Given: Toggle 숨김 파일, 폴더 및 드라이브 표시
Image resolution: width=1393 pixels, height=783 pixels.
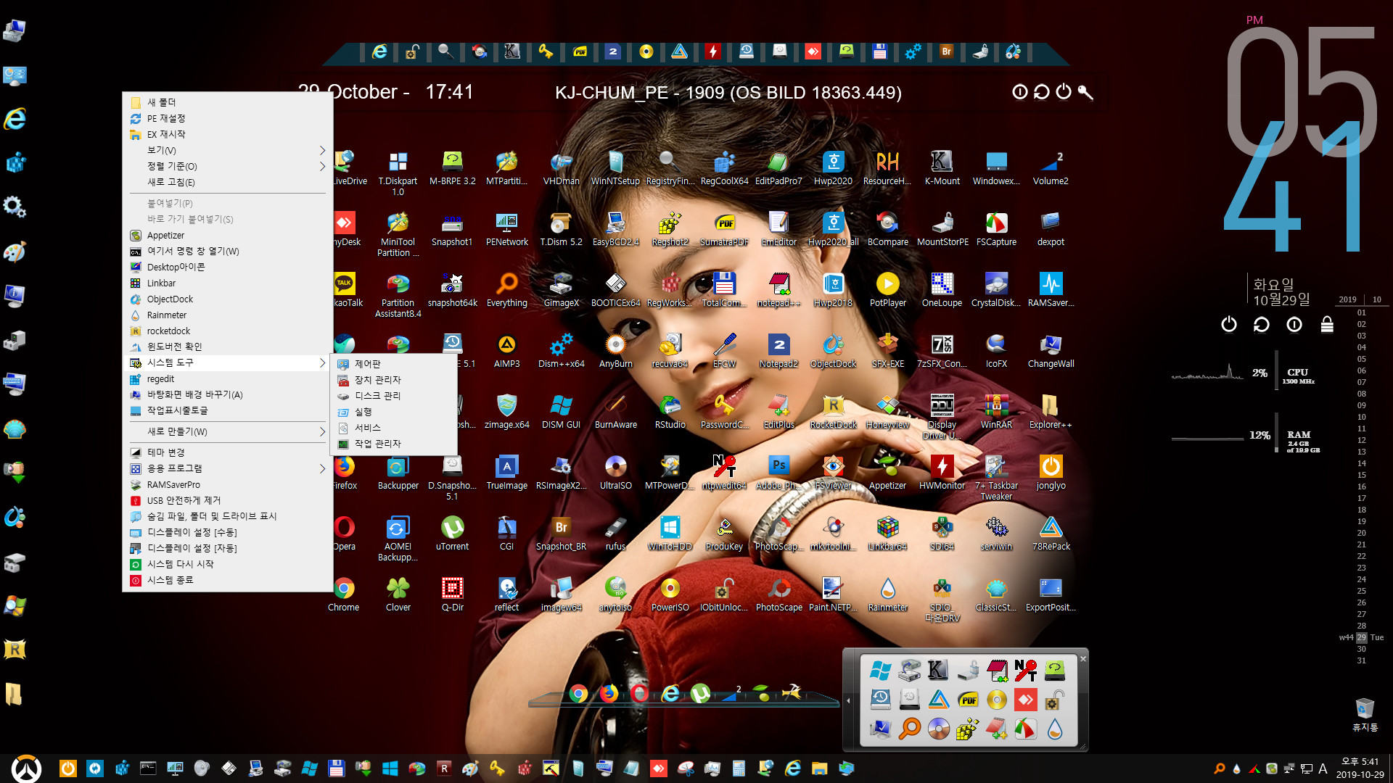Looking at the screenshot, I should [x=228, y=516].
